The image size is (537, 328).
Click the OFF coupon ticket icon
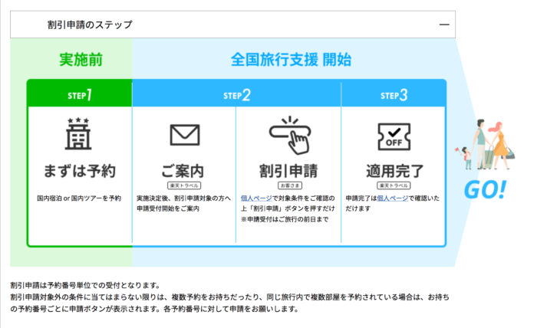click(x=394, y=137)
